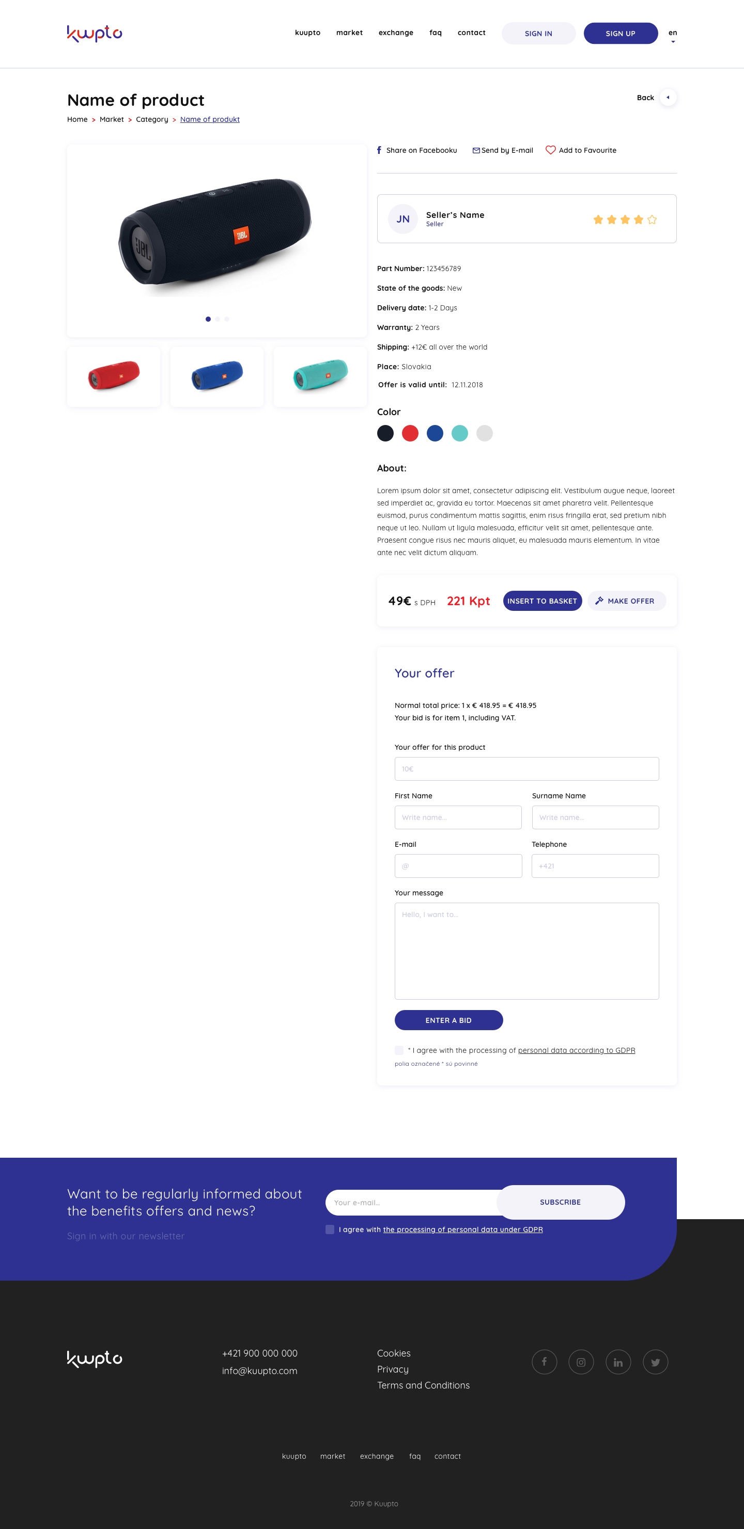Click the MAKE OFFER button
Image resolution: width=744 pixels, height=1529 pixels.
tap(626, 601)
